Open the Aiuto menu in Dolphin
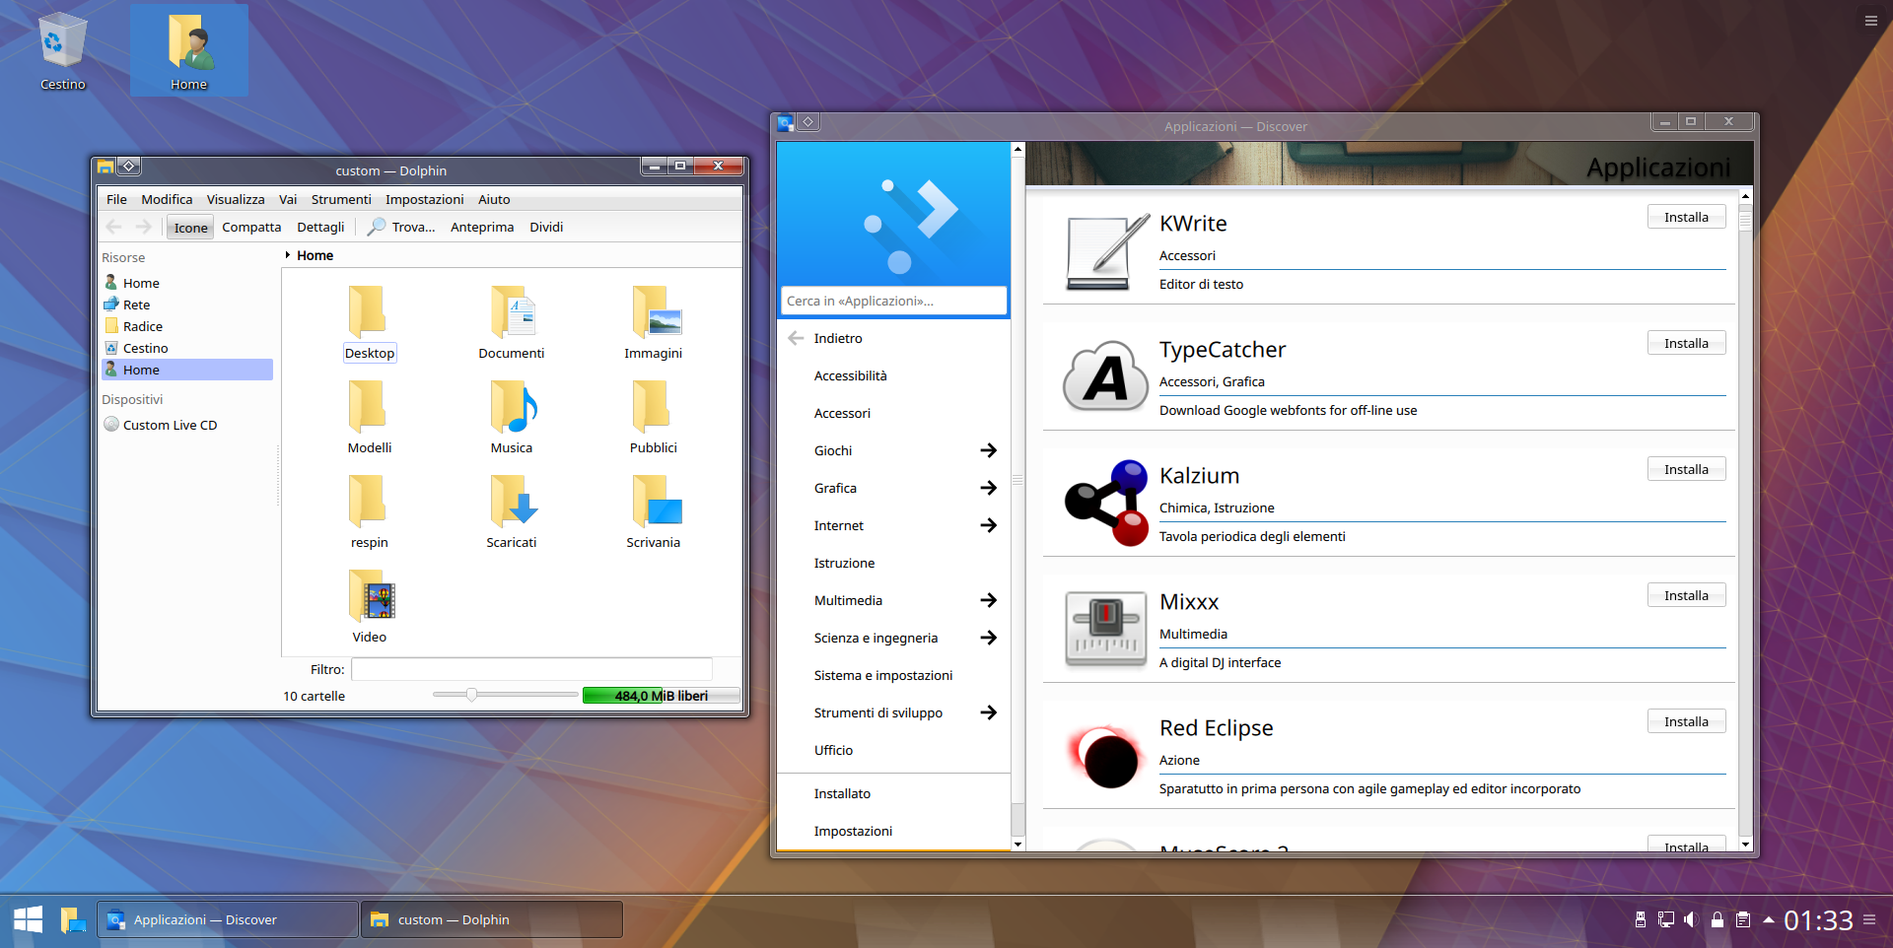The width and height of the screenshot is (1893, 948). [x=494, y=199]
